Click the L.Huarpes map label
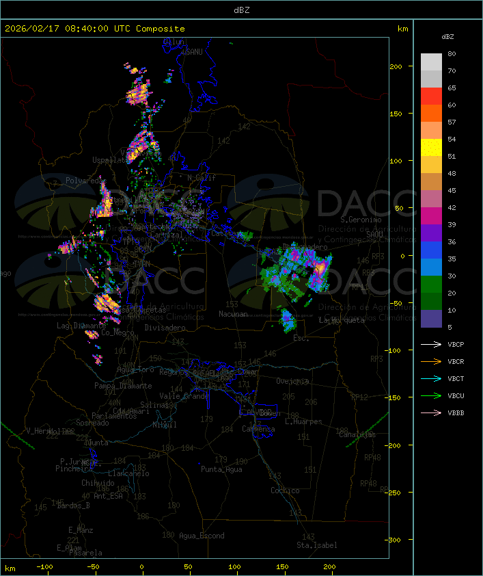 (x=303, y=421)
